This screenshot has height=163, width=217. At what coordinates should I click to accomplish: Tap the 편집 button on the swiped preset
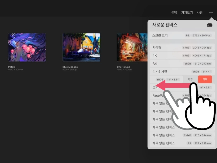(190, 79)
